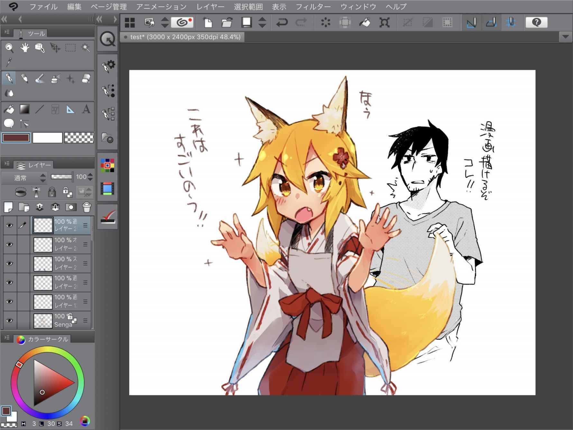Select the Eraser tool

[86, 79]
